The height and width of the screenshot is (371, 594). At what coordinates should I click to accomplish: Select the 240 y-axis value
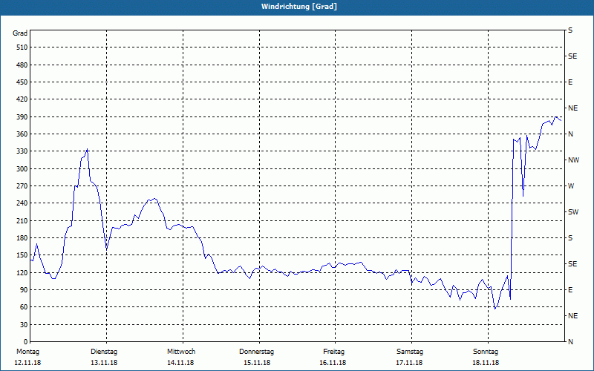pos(22,203)
